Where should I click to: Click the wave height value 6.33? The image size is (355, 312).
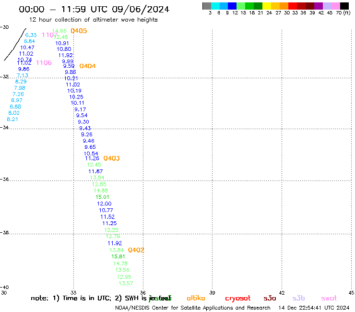(31, 35)
